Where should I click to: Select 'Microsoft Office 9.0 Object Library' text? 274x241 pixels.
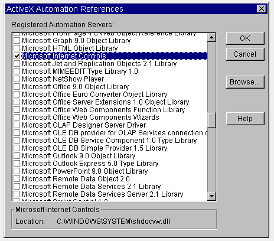76,87
